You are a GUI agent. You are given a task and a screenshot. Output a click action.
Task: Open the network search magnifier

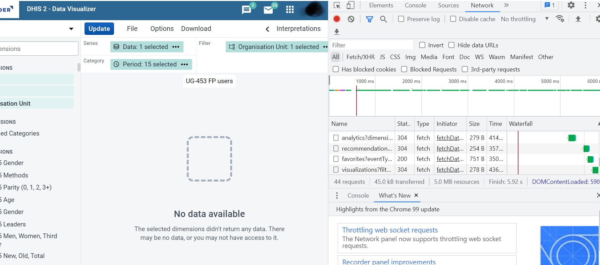coord(384,19)
